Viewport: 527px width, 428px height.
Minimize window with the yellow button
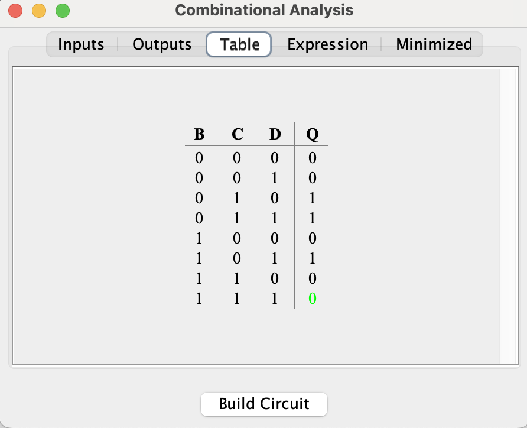38,11
